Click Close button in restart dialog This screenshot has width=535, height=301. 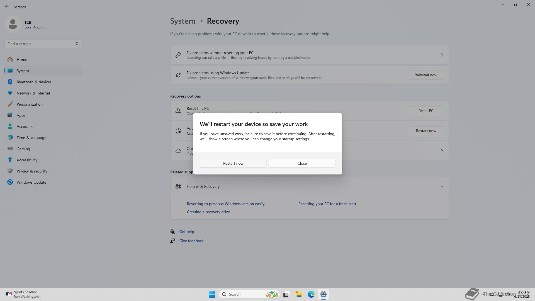click(x=302, y=163)
